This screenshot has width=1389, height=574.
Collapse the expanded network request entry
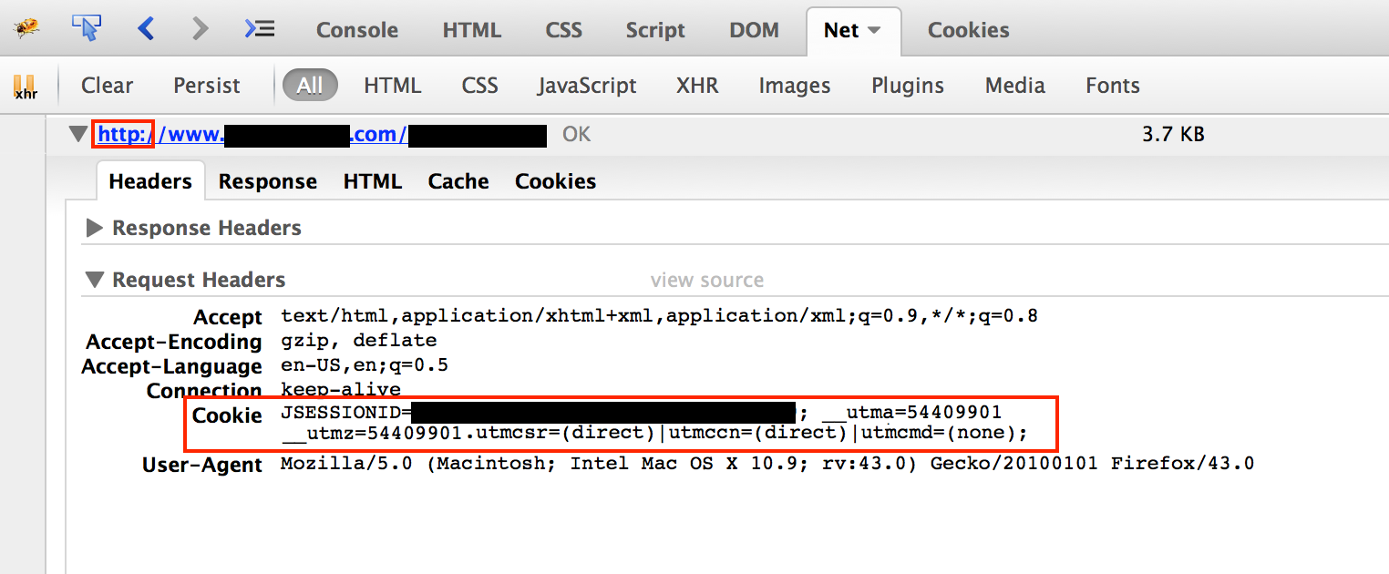(78, 133)
